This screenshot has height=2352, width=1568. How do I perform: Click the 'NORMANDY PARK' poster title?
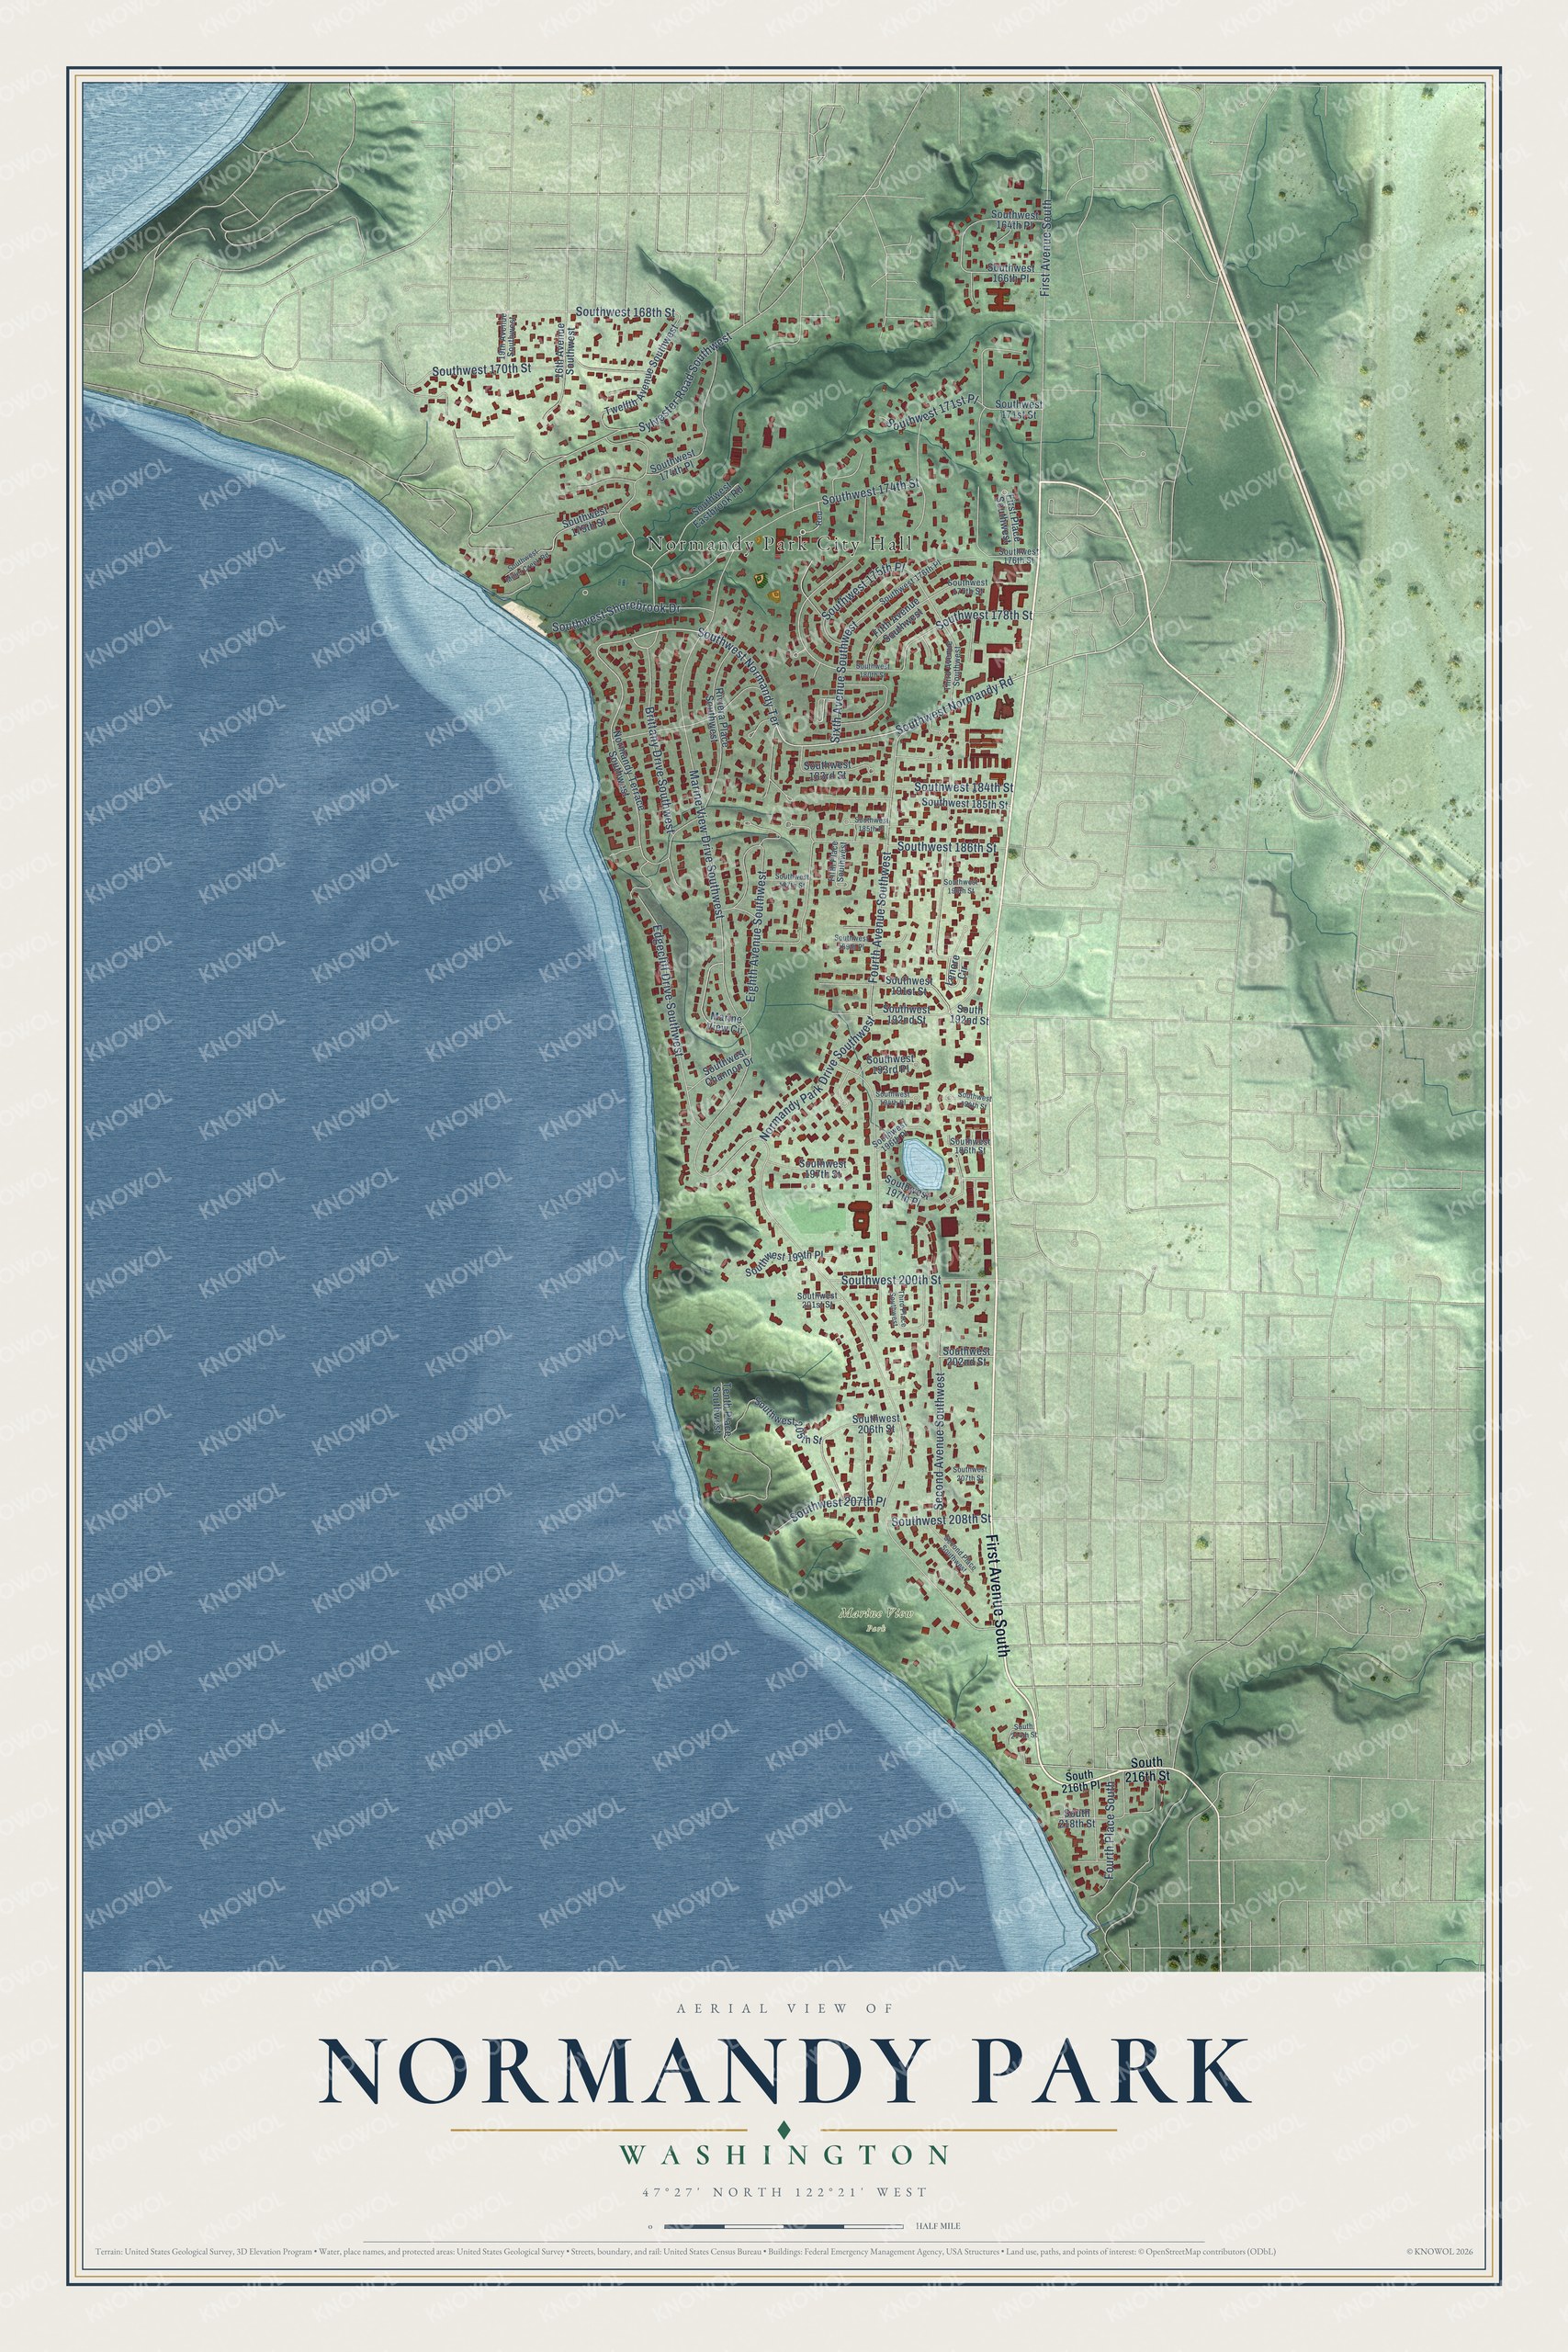(784, 2071)
